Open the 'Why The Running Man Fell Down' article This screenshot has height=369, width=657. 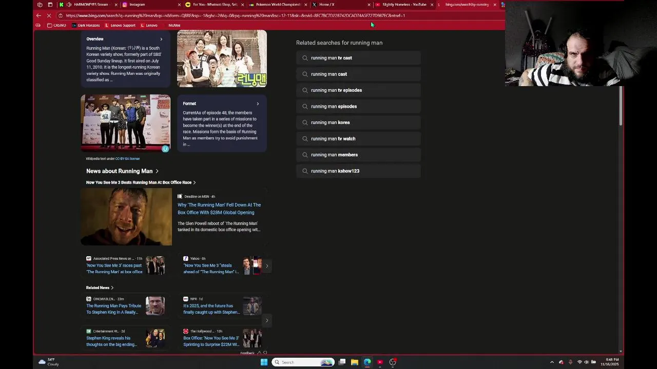click(219, 209)
